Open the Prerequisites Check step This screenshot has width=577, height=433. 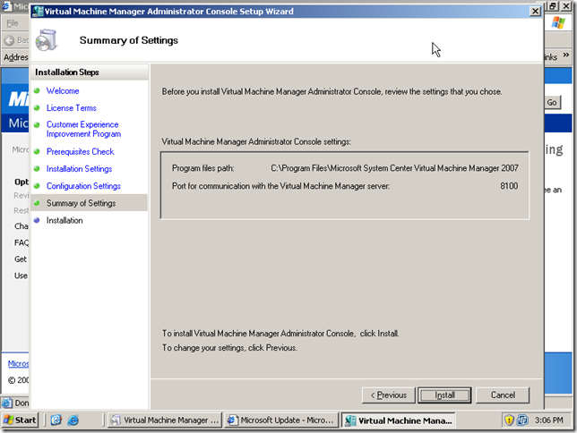81,151
